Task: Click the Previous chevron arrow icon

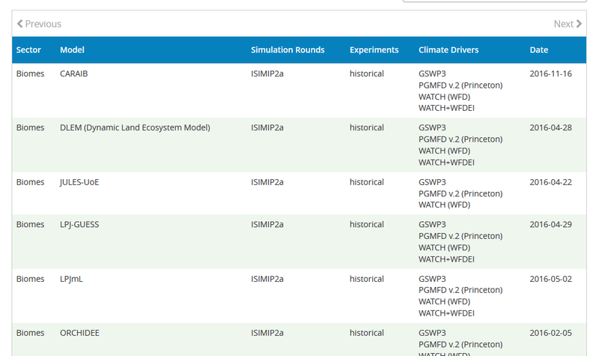Action: [20, 24]
